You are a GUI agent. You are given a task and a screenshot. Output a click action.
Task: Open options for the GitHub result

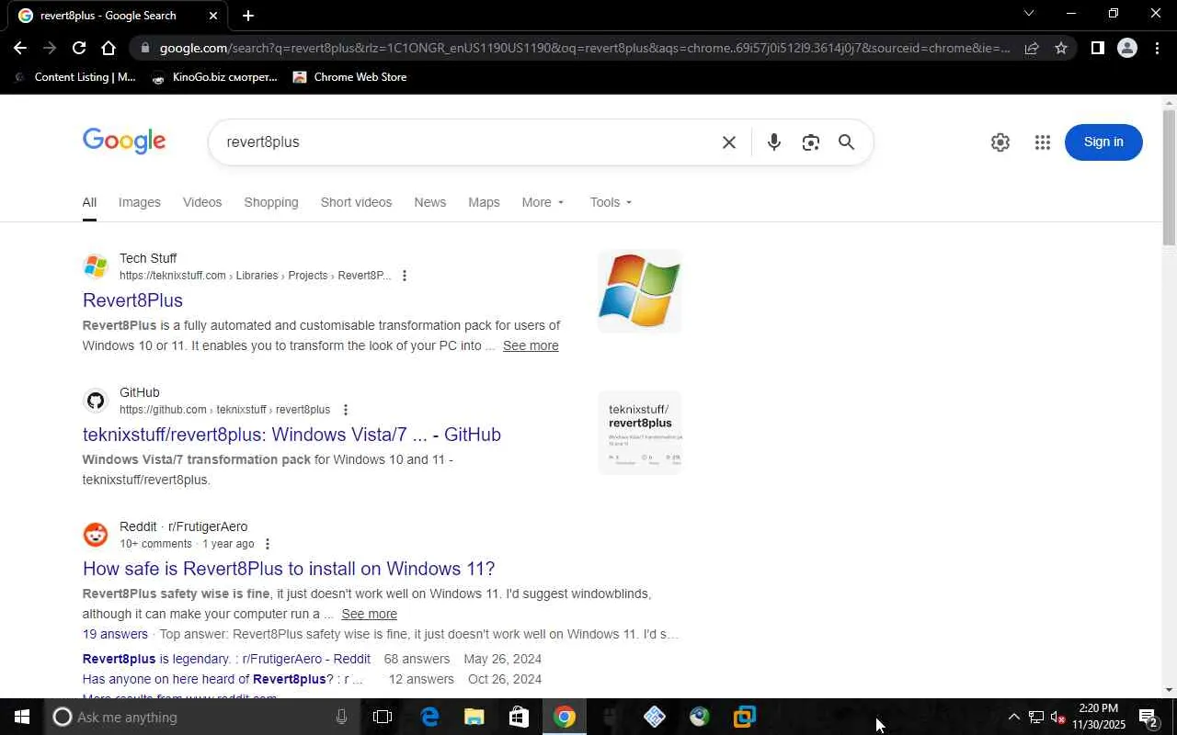click(x=346, y=410)
